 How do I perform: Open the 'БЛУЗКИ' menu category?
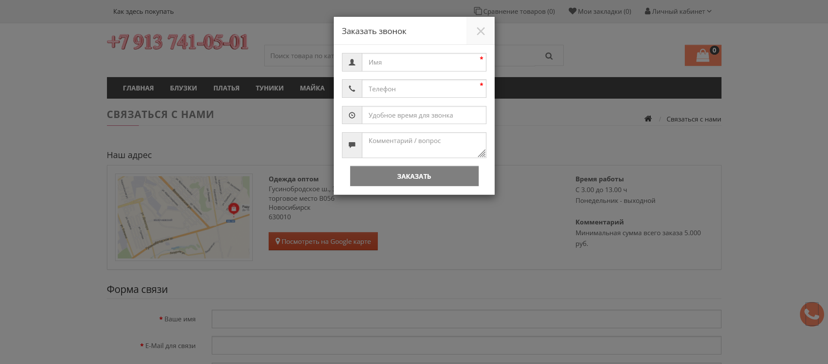point(183,88)
